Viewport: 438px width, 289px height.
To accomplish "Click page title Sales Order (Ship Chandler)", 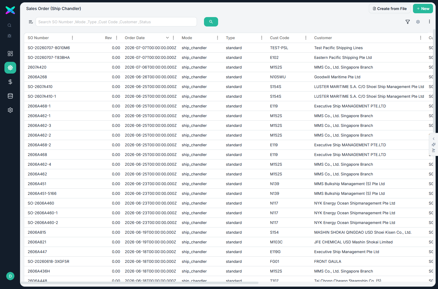I will click(x=54, y=9).
